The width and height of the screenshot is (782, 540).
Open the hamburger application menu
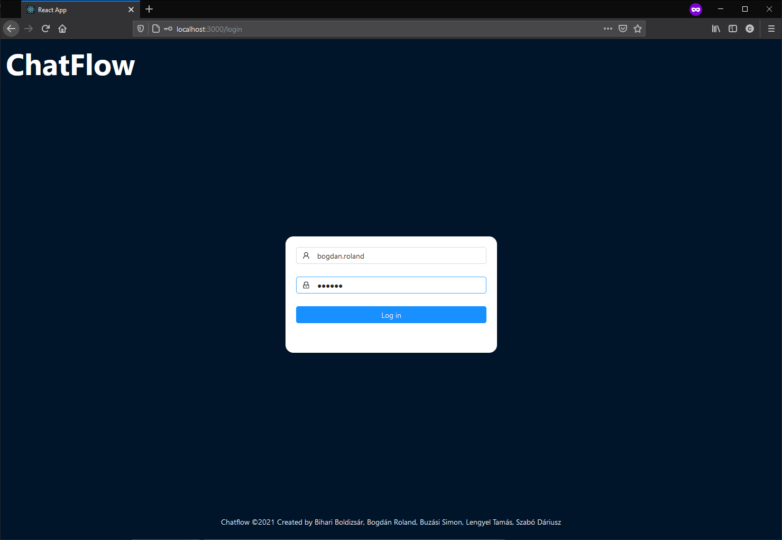pyautogui.click(x=771, y=29)
